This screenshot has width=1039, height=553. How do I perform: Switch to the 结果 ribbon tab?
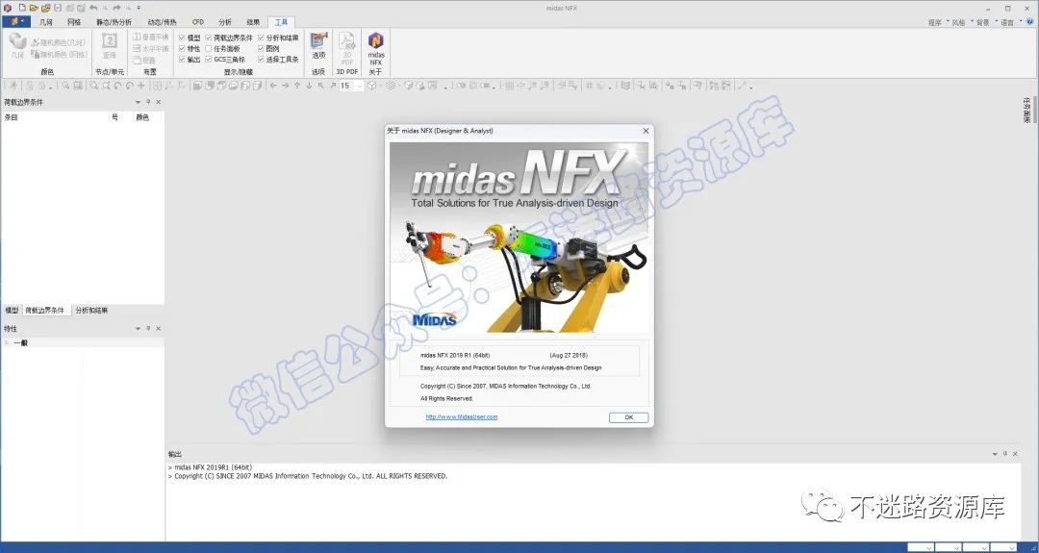(252, 22)
